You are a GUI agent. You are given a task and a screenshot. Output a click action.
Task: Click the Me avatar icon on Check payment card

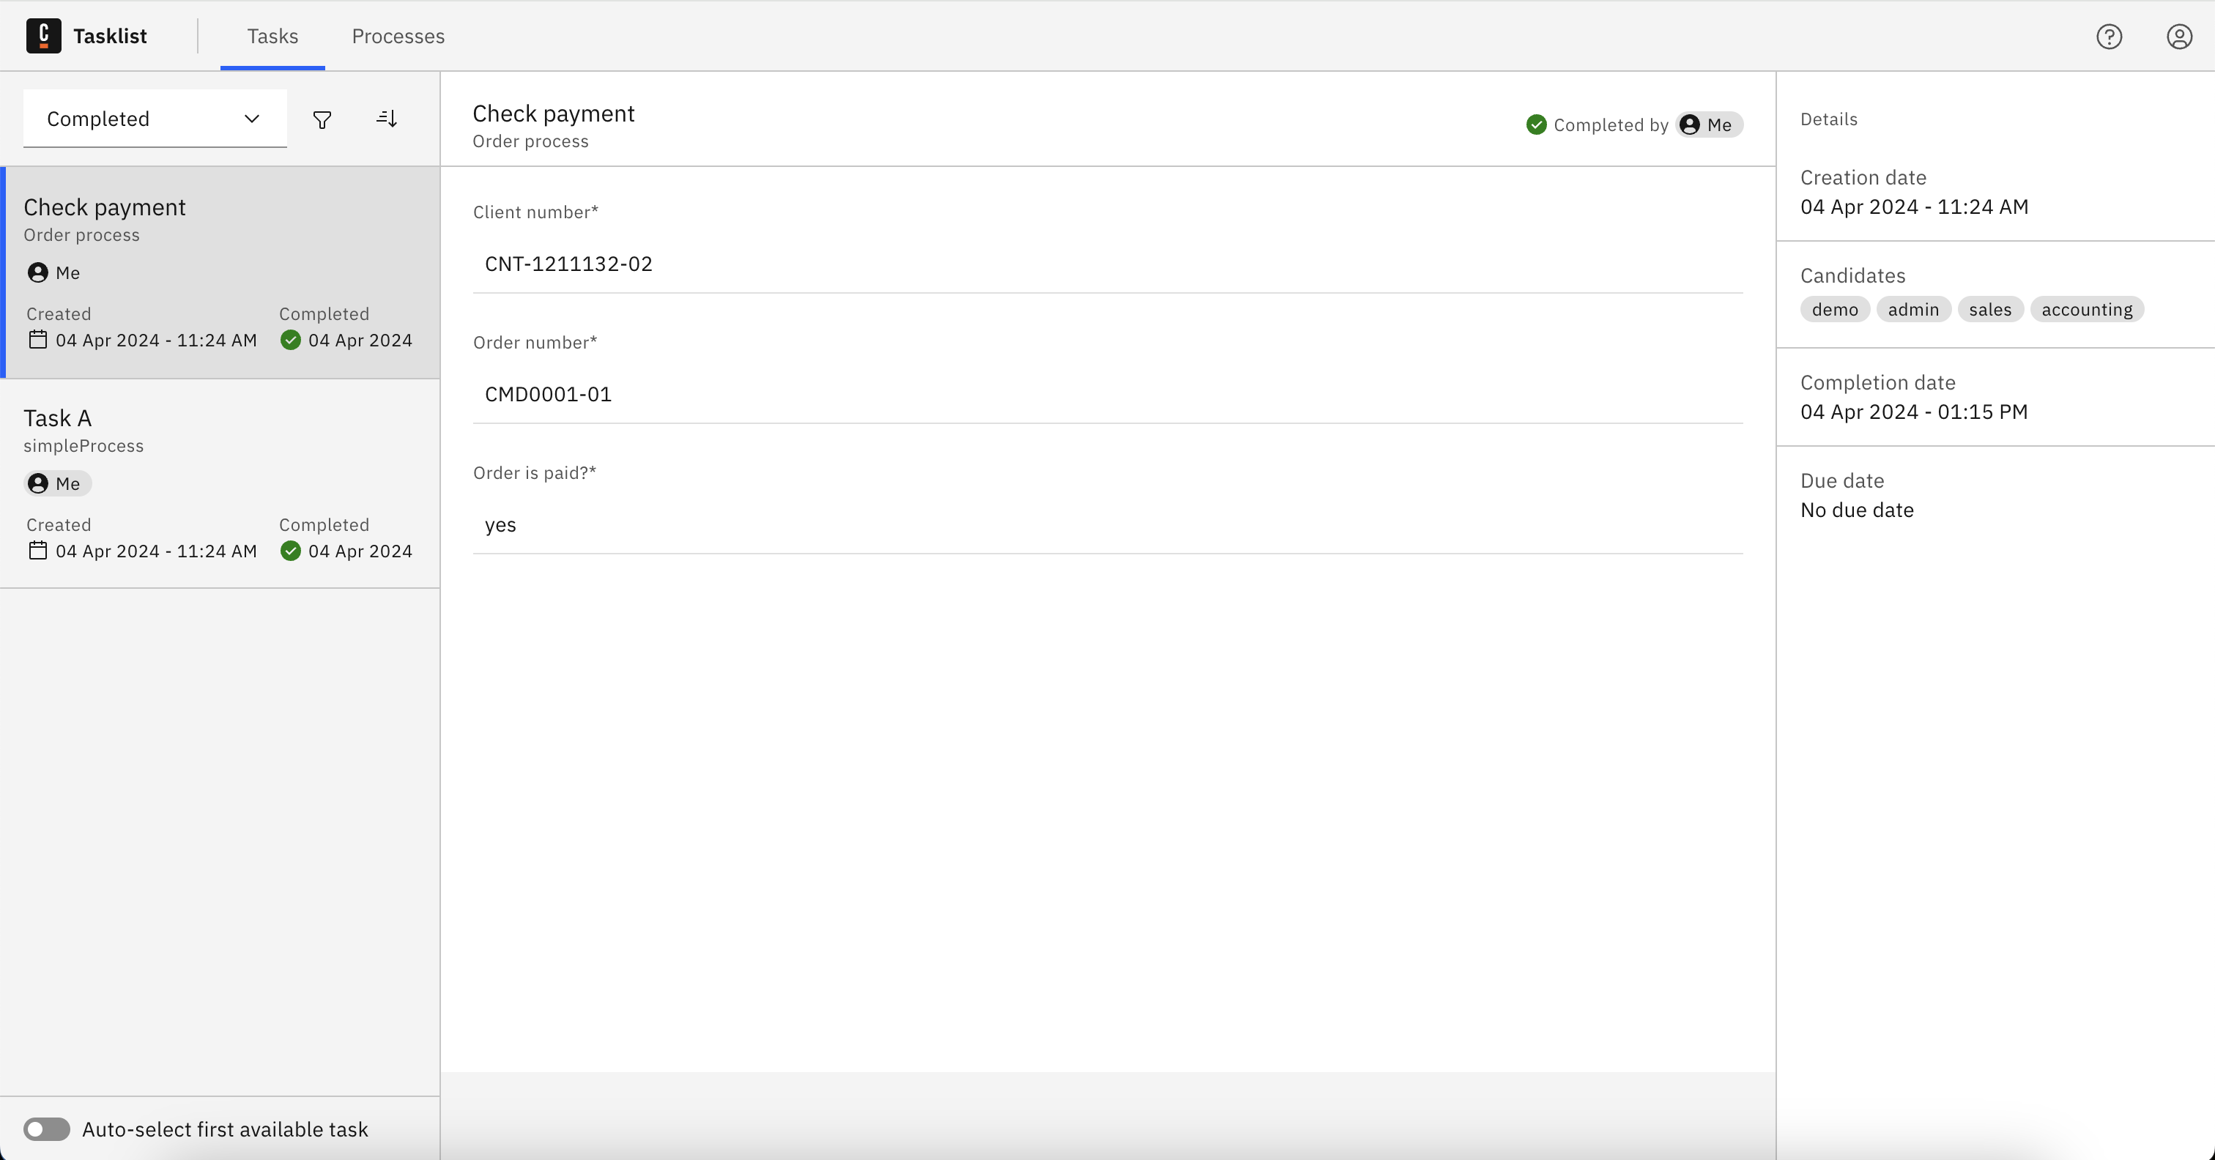pos(38,272)
